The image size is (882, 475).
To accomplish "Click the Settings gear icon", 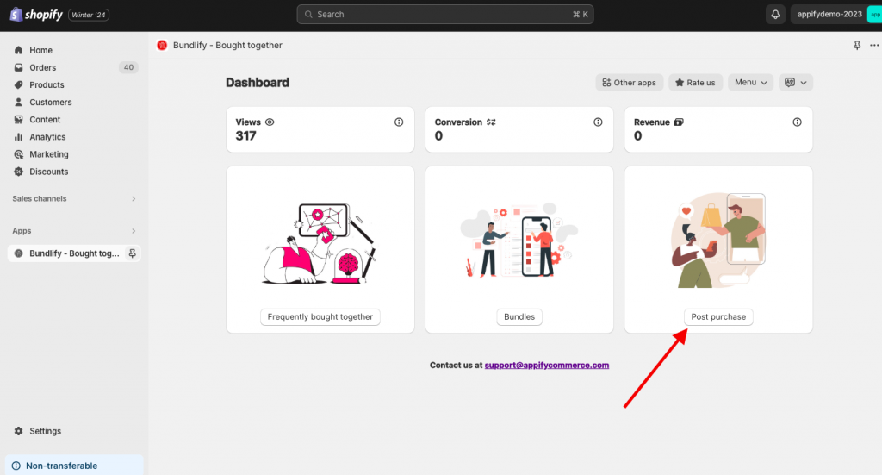I will [x=19, y=431].
